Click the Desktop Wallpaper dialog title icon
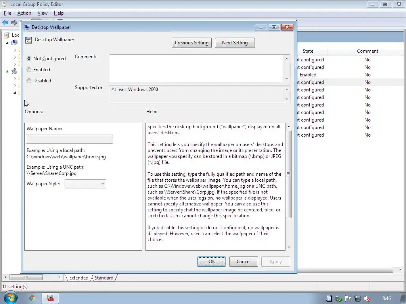The width and height of the screenshot is (406, 304). click(x=27, y=27)
